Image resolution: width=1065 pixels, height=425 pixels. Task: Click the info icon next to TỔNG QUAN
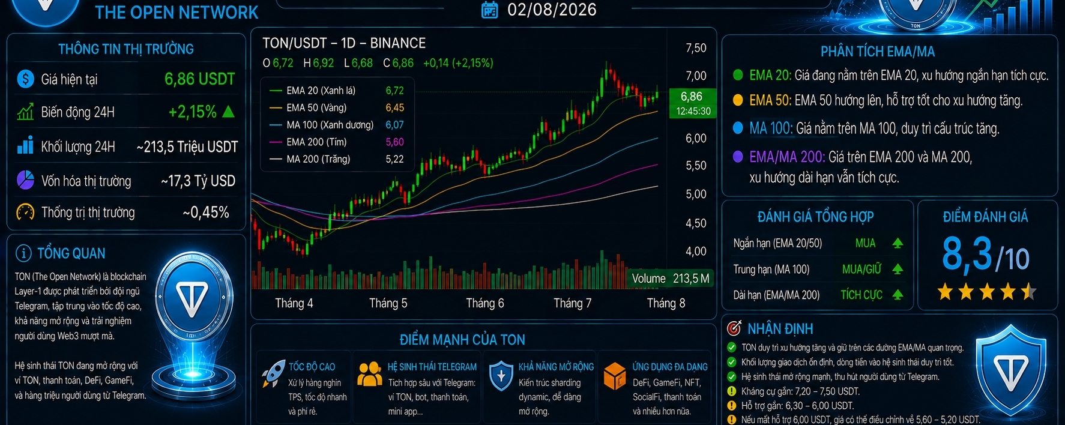[23, 253]
